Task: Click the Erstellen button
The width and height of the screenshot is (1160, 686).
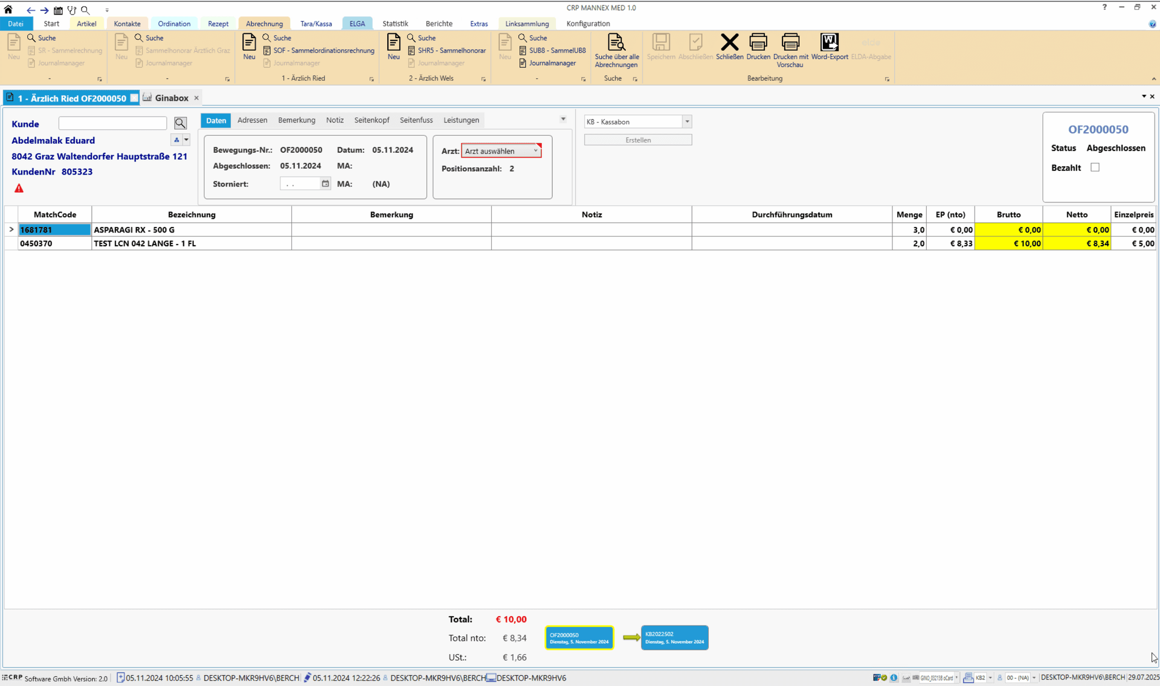Action: pos(638,140)
